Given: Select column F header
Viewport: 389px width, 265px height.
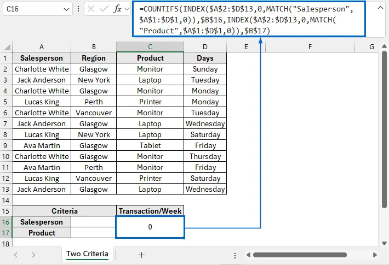Looking at the screenshot, I should 310,47.
